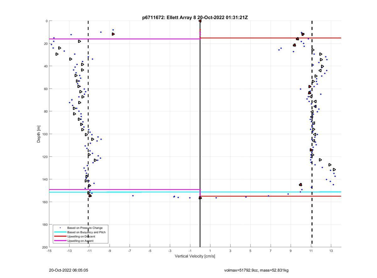The image size is (377, 278).
Task: Click red marker near 10 cm/s at 145 m
Action: (x=301, y=185)
